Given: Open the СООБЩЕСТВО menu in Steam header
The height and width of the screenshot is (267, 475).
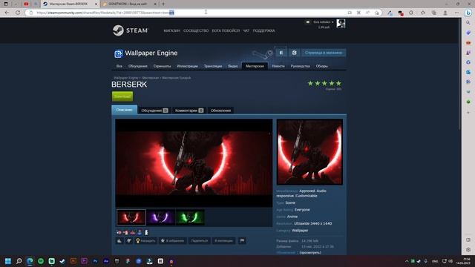Looking at the screenshot, I should coord(196,30).
